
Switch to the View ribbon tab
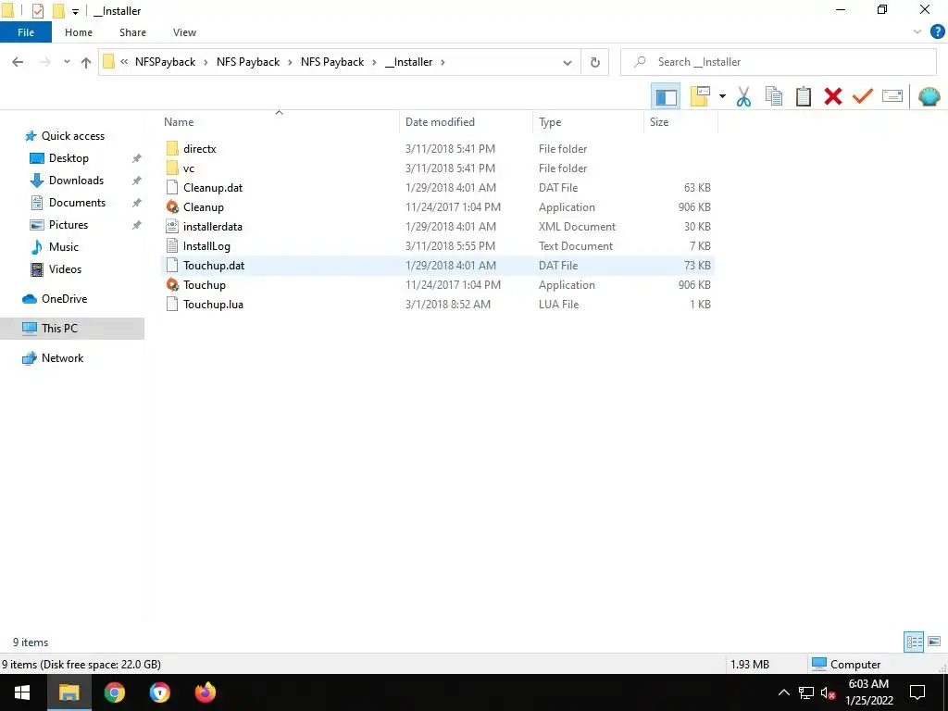pyautogui.click(x=184, y=32)
